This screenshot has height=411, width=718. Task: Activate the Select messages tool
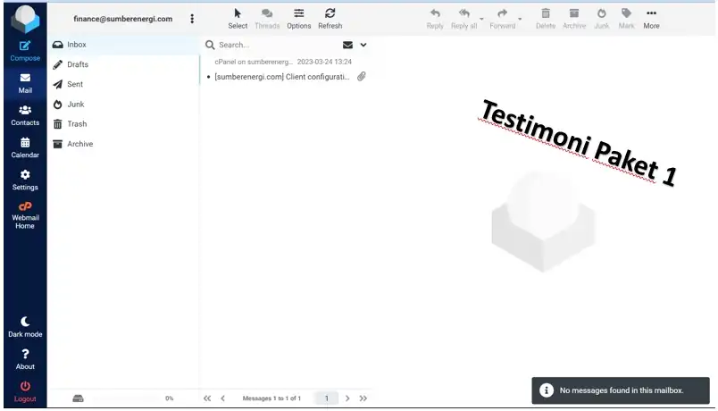[238, 19]
